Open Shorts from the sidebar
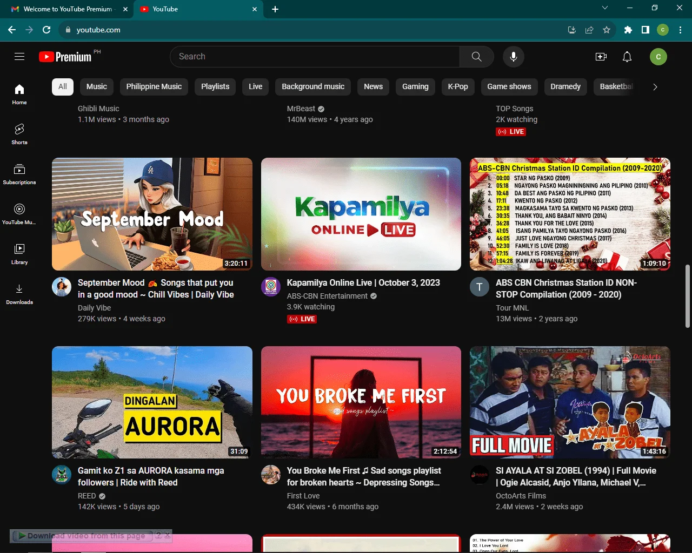The height and width of the screenshot is (553, 692). [x=19, y=134]
